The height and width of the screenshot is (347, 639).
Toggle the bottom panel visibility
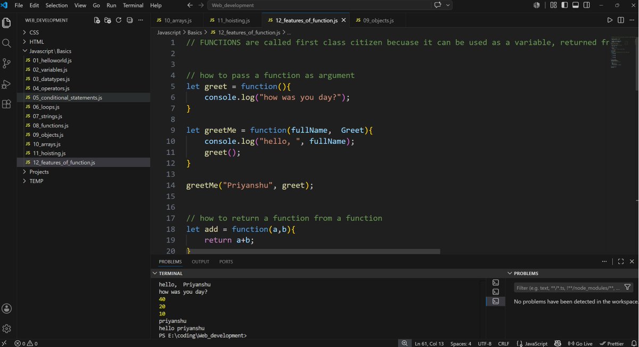576,5
